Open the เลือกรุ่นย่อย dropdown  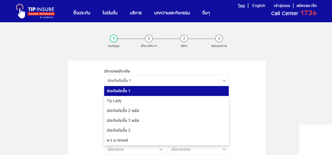[198, 150]
